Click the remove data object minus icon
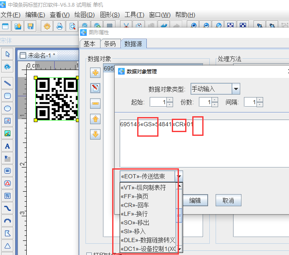The width and height of the screenshot is (289, 255). click(x=95, y=103)
